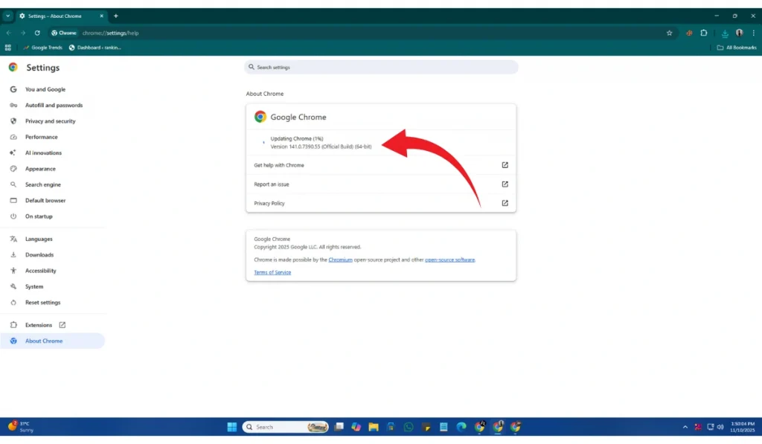Expand the tab search dropdown arrow

[x=7, y=16]
